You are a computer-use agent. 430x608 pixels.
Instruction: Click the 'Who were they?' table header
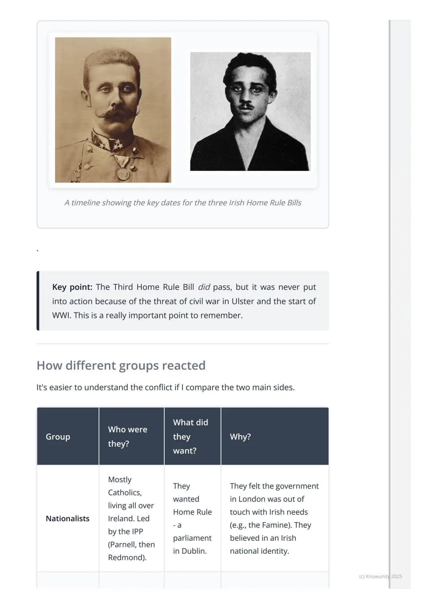(131, 436)
